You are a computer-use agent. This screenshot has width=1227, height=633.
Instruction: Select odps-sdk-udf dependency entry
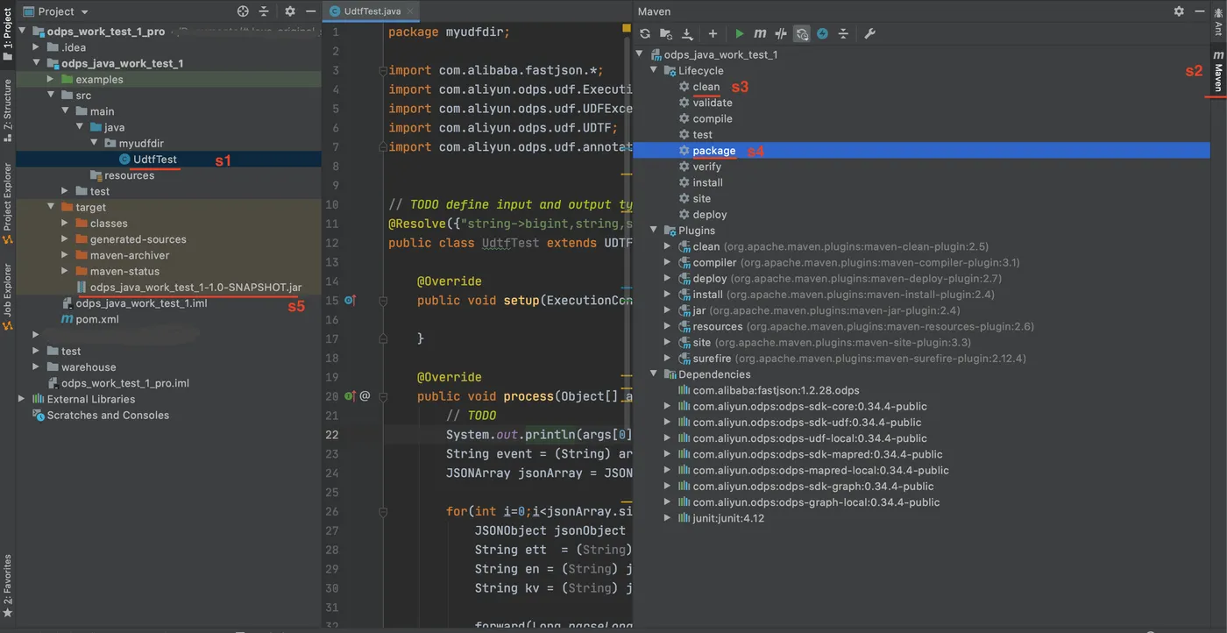809,423
